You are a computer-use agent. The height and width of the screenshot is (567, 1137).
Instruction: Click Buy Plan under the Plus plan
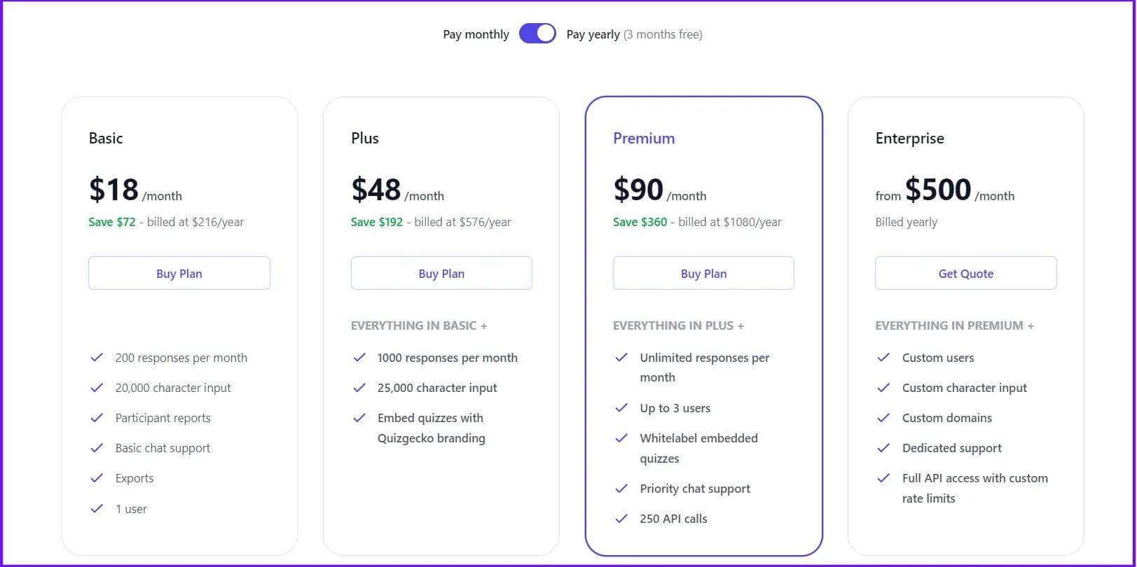441,273
